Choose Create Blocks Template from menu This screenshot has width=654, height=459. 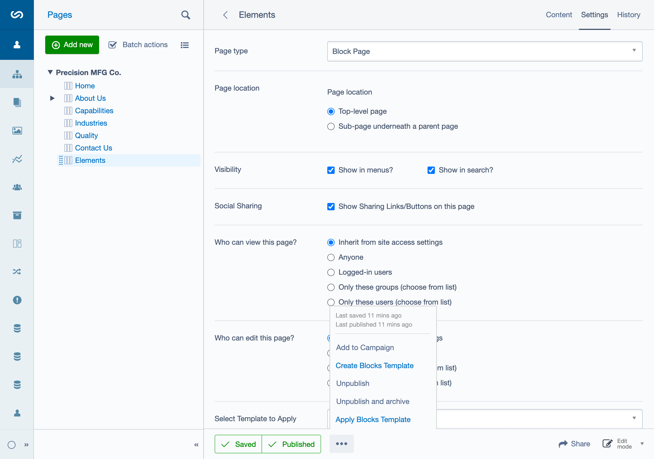374,366
